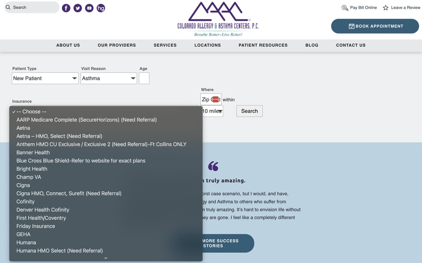Viewport: 422px width, 263px height.
Task: Select plain Humana insurance option
Action: coord(106,243)
